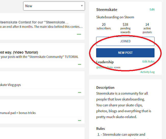View the Activity Log
This screenshot has height=139, width=166.
click(147, 72)
